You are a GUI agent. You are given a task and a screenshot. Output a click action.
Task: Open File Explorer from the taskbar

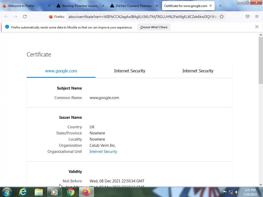(39, 192)
